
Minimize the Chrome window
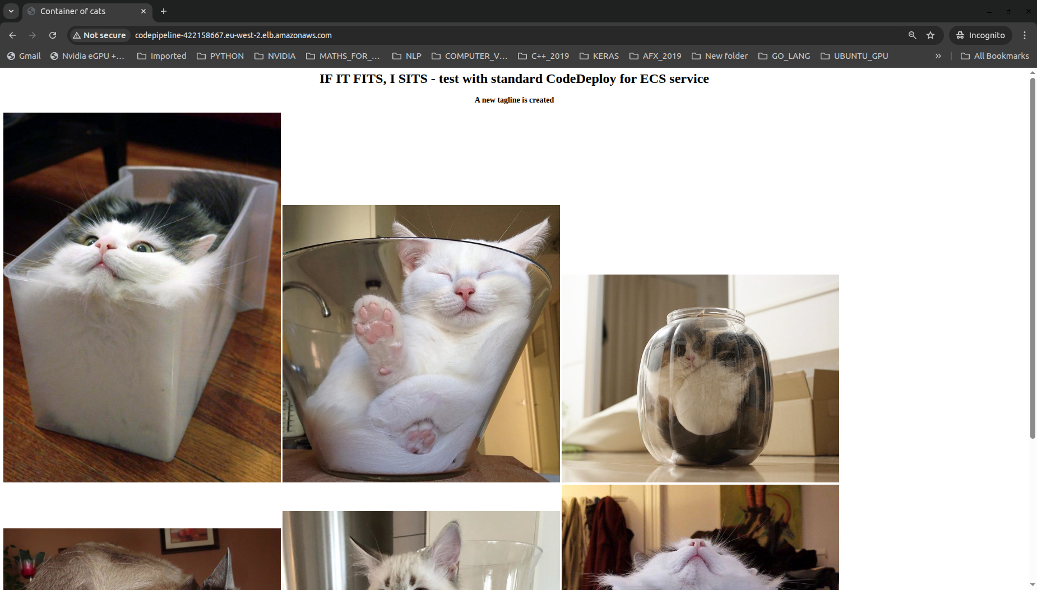tap(989, 11)
